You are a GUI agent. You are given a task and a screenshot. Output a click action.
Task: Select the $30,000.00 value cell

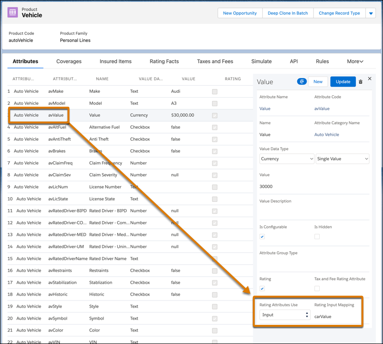(182, 115)
